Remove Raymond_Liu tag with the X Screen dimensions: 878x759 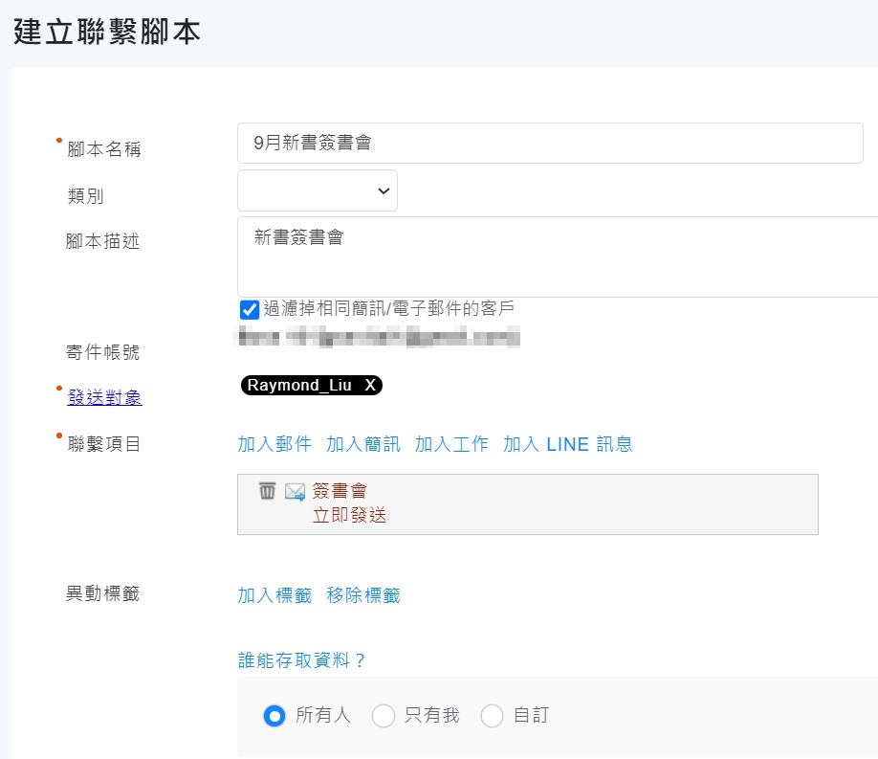370,385
